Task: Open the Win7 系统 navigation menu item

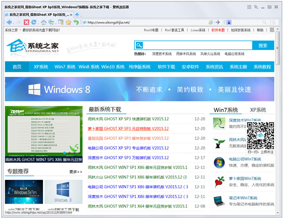Action: click(x=65, y=67)
